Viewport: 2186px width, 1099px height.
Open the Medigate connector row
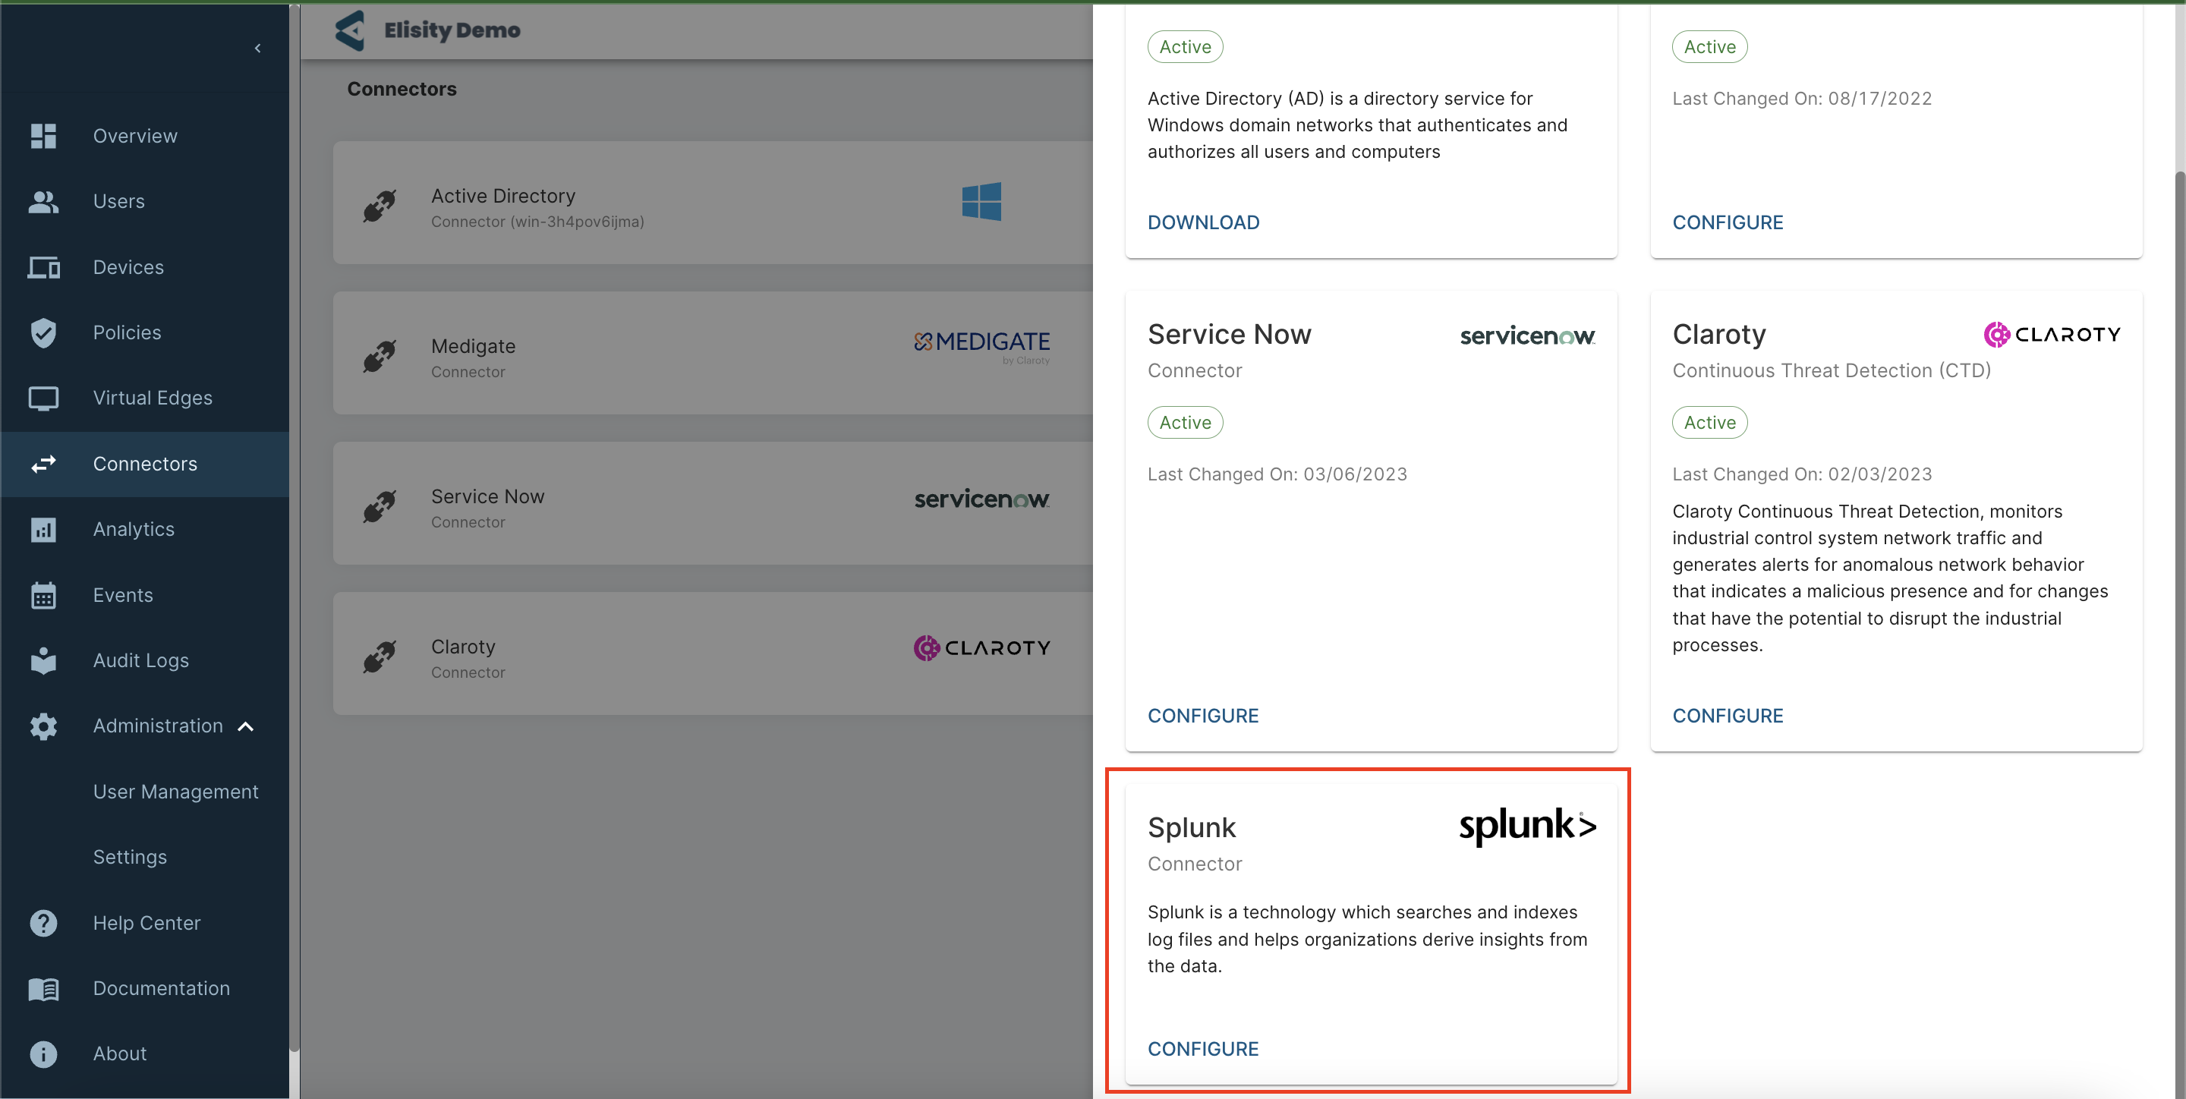[x=713, y=353]
